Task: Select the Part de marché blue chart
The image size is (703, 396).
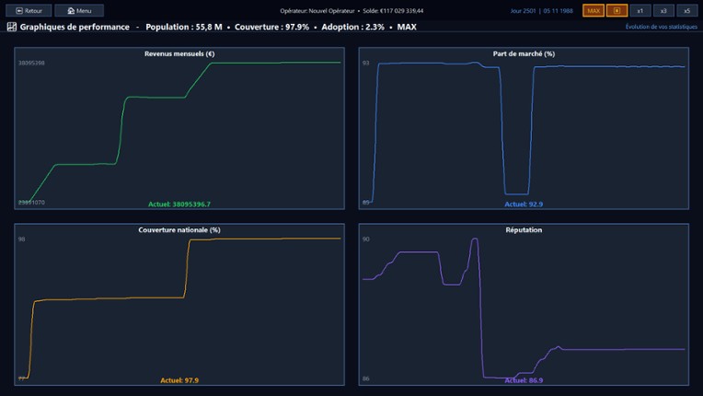Action: pyautogui.click(x=524, y=129)
